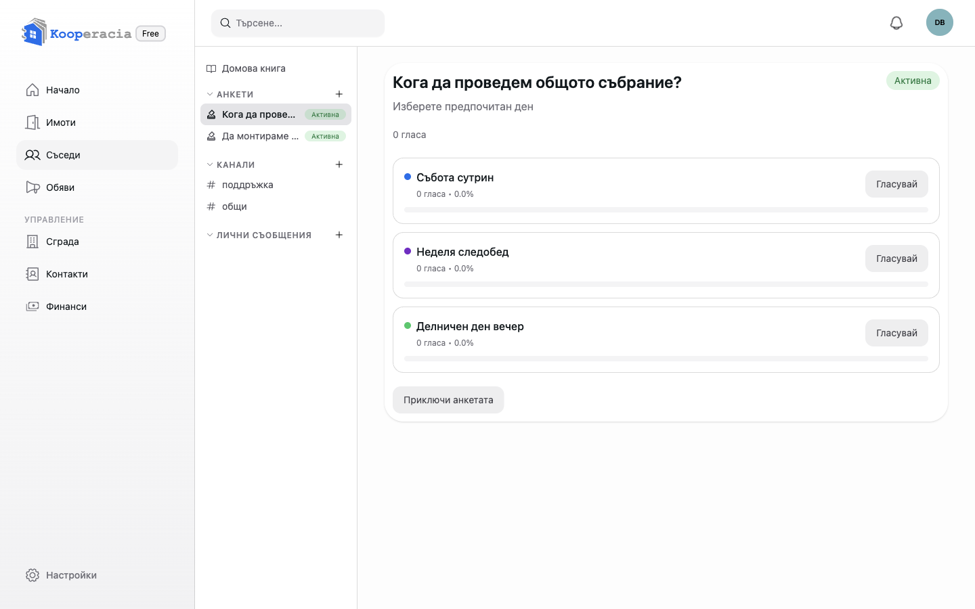This screenshot has width=975, height=609.
Task: Select the Кога да прове... poll
Action: [276, 114]
